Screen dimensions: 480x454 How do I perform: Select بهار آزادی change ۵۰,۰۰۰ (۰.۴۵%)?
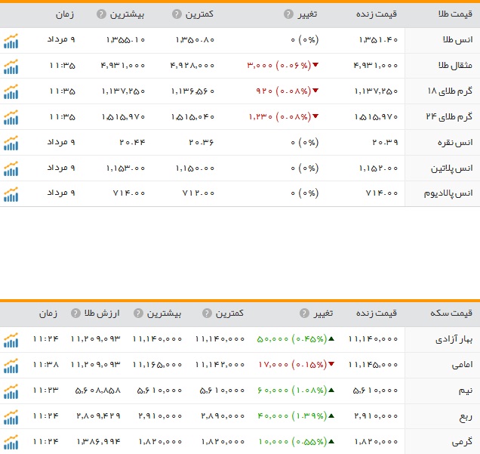[292, 339]
